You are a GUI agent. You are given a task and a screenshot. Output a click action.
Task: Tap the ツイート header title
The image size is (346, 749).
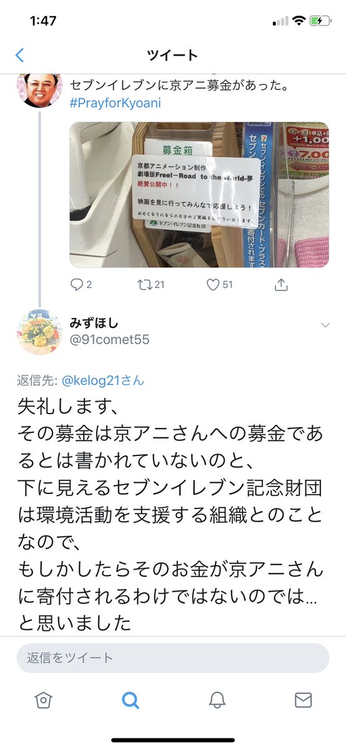[172, 56]
